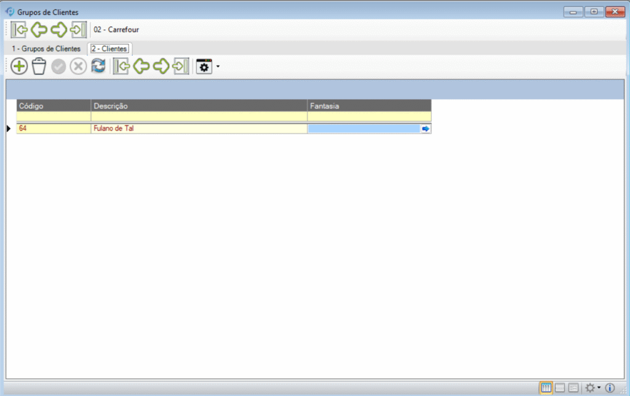Click the info icon in the status bar

(x=610, y=388)
